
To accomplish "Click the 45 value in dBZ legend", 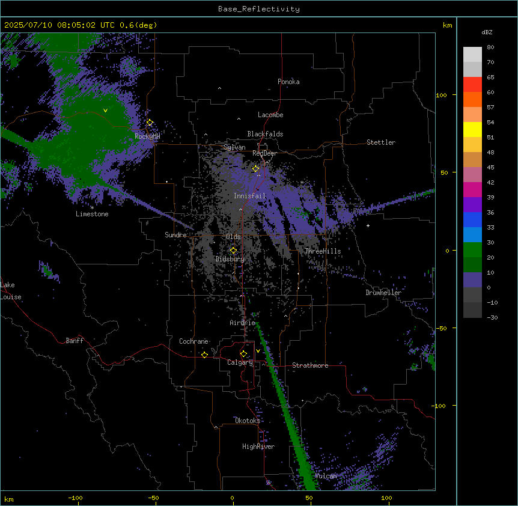I will click(490, 168).
